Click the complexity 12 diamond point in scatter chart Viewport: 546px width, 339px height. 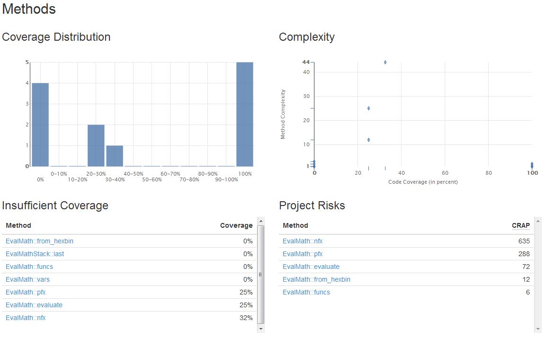click(x=368, y=140)
